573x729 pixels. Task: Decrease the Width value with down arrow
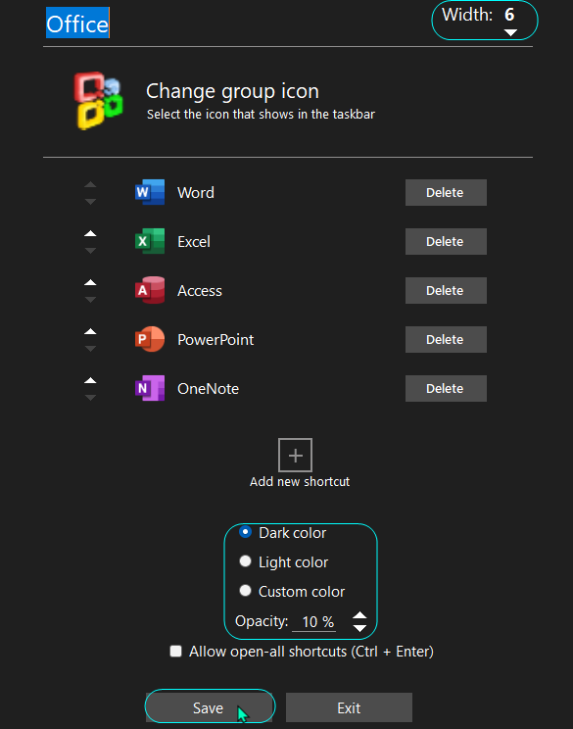510,32
